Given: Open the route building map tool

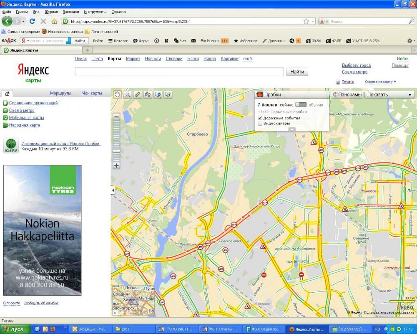Looking at the screenshot, I should [x=148, y=94].
